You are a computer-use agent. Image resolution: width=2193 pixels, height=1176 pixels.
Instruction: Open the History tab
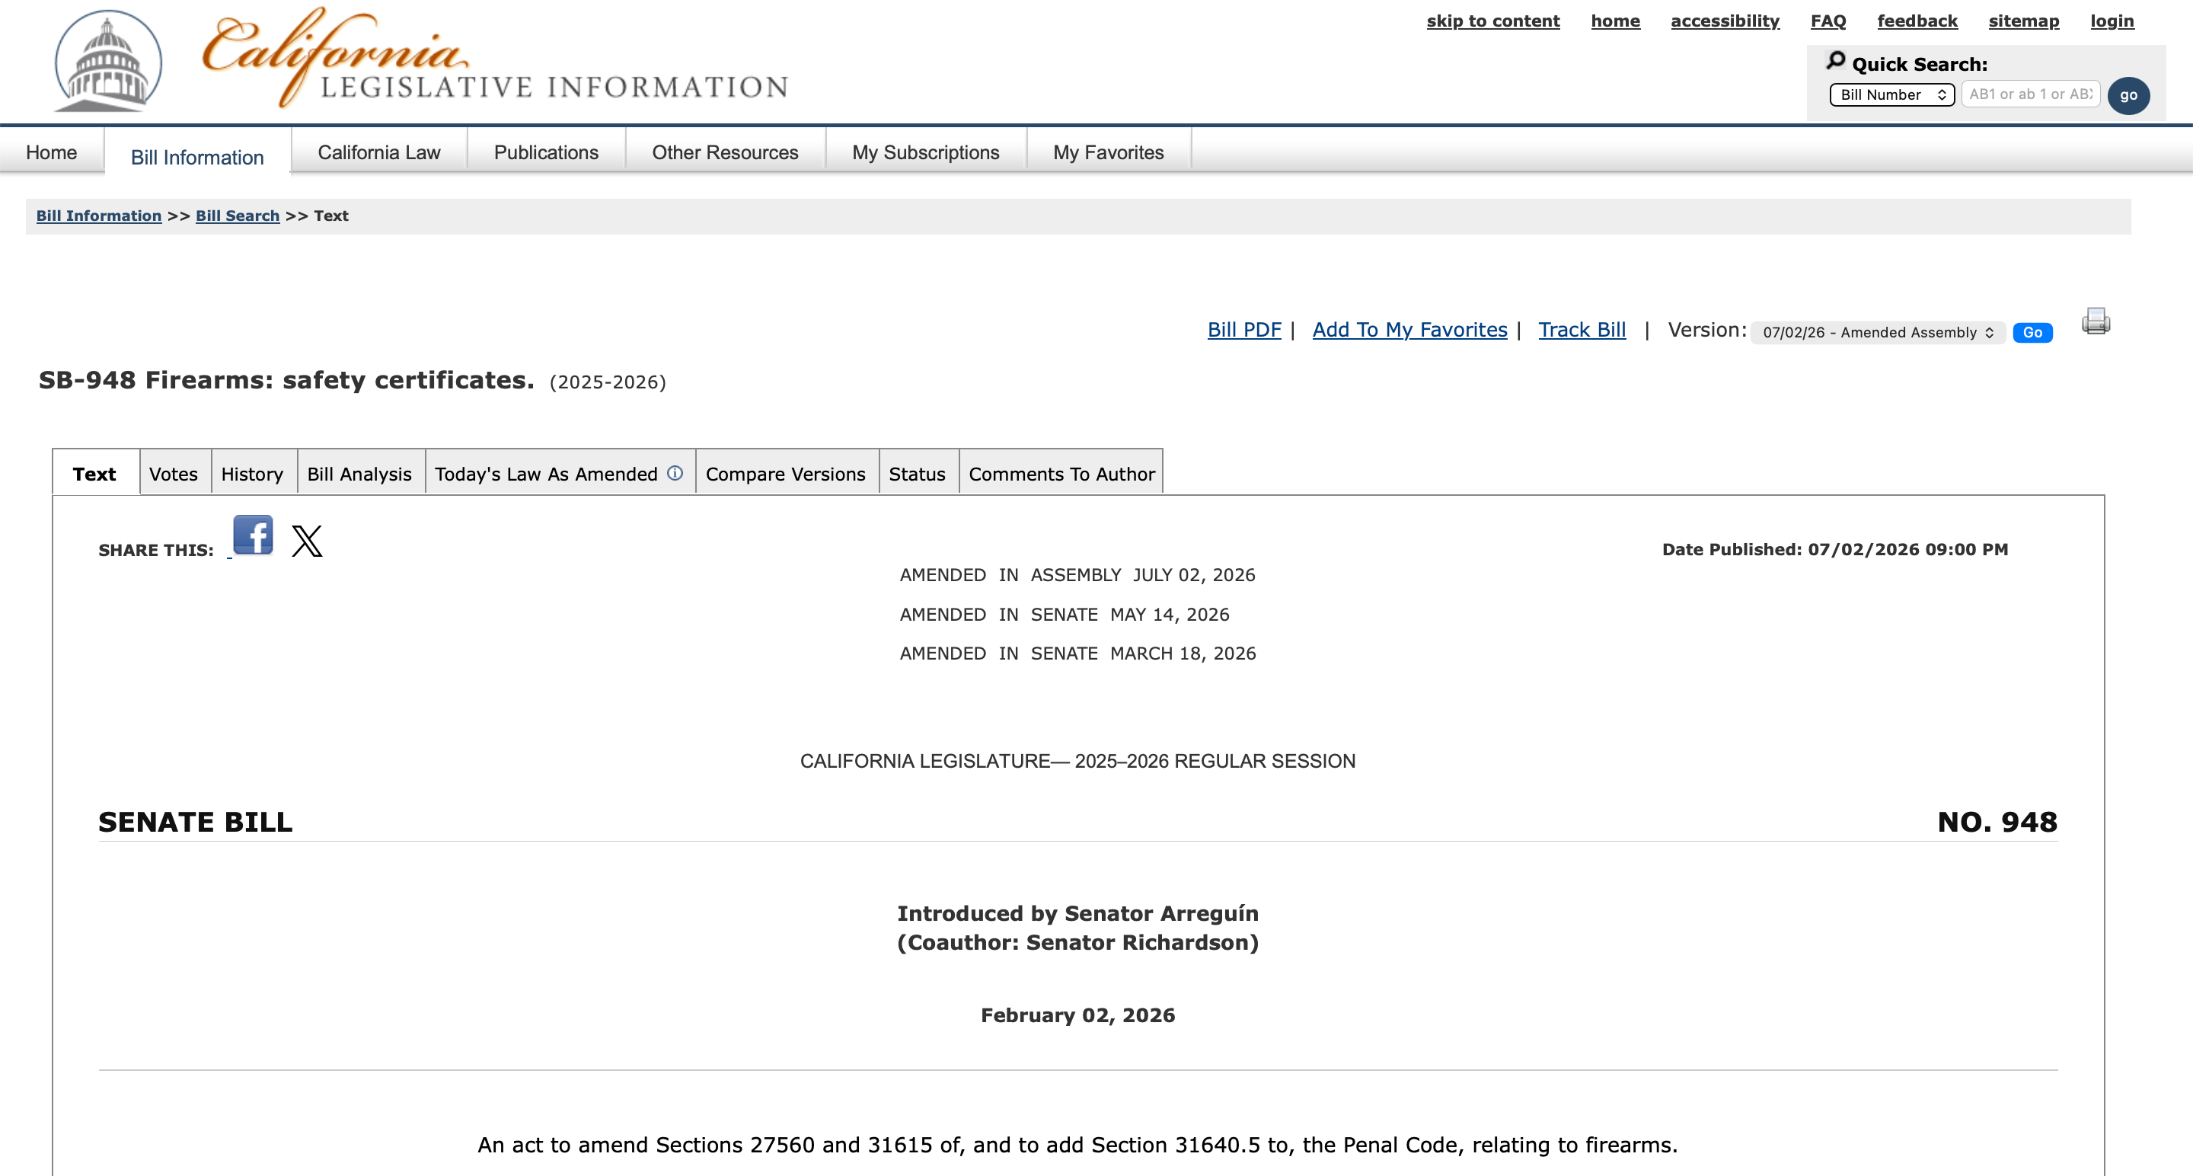pyautogui.click(x=252, y=474)
